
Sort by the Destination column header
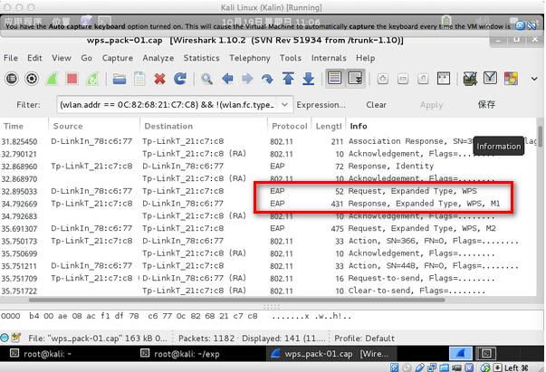coord(204,126)
